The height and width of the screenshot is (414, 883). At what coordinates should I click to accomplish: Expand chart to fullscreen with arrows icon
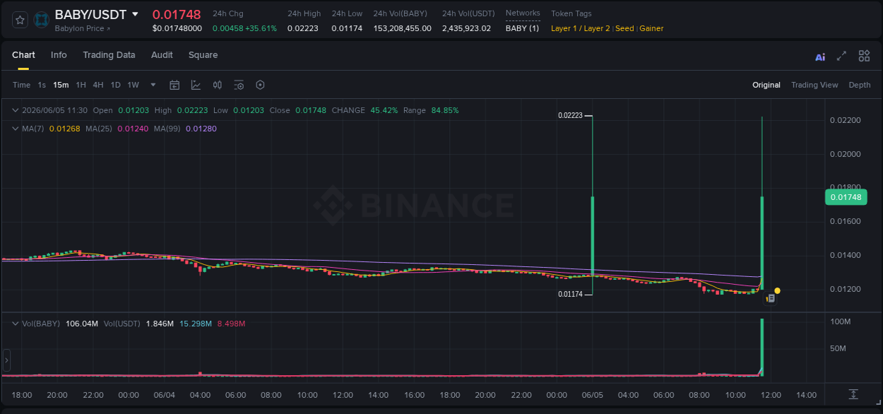(841, 56)
